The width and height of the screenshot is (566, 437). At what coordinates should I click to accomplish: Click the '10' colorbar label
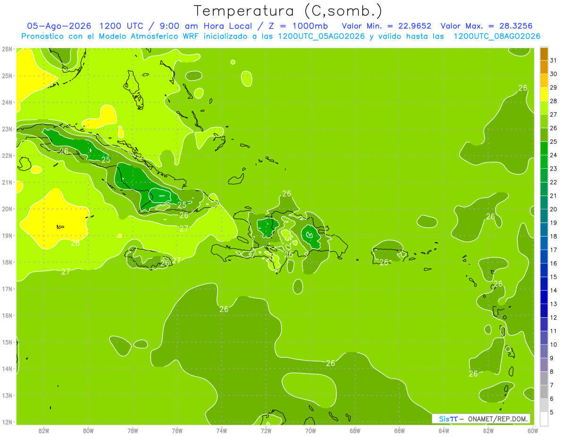pos(553,345)
